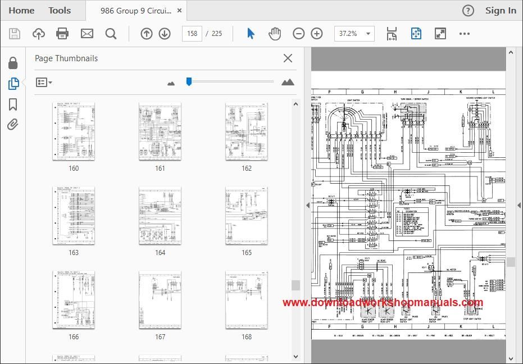Select Fit one full page icon
This screenshot has height=364, width=523.
[x=416, y=34]
